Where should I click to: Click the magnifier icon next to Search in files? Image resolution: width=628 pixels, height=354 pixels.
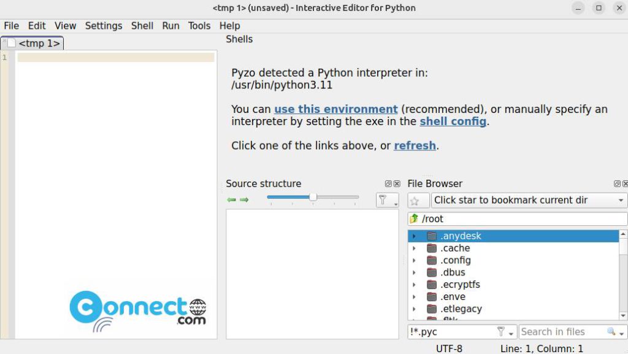pyautogui.click(x=611, y=331)
